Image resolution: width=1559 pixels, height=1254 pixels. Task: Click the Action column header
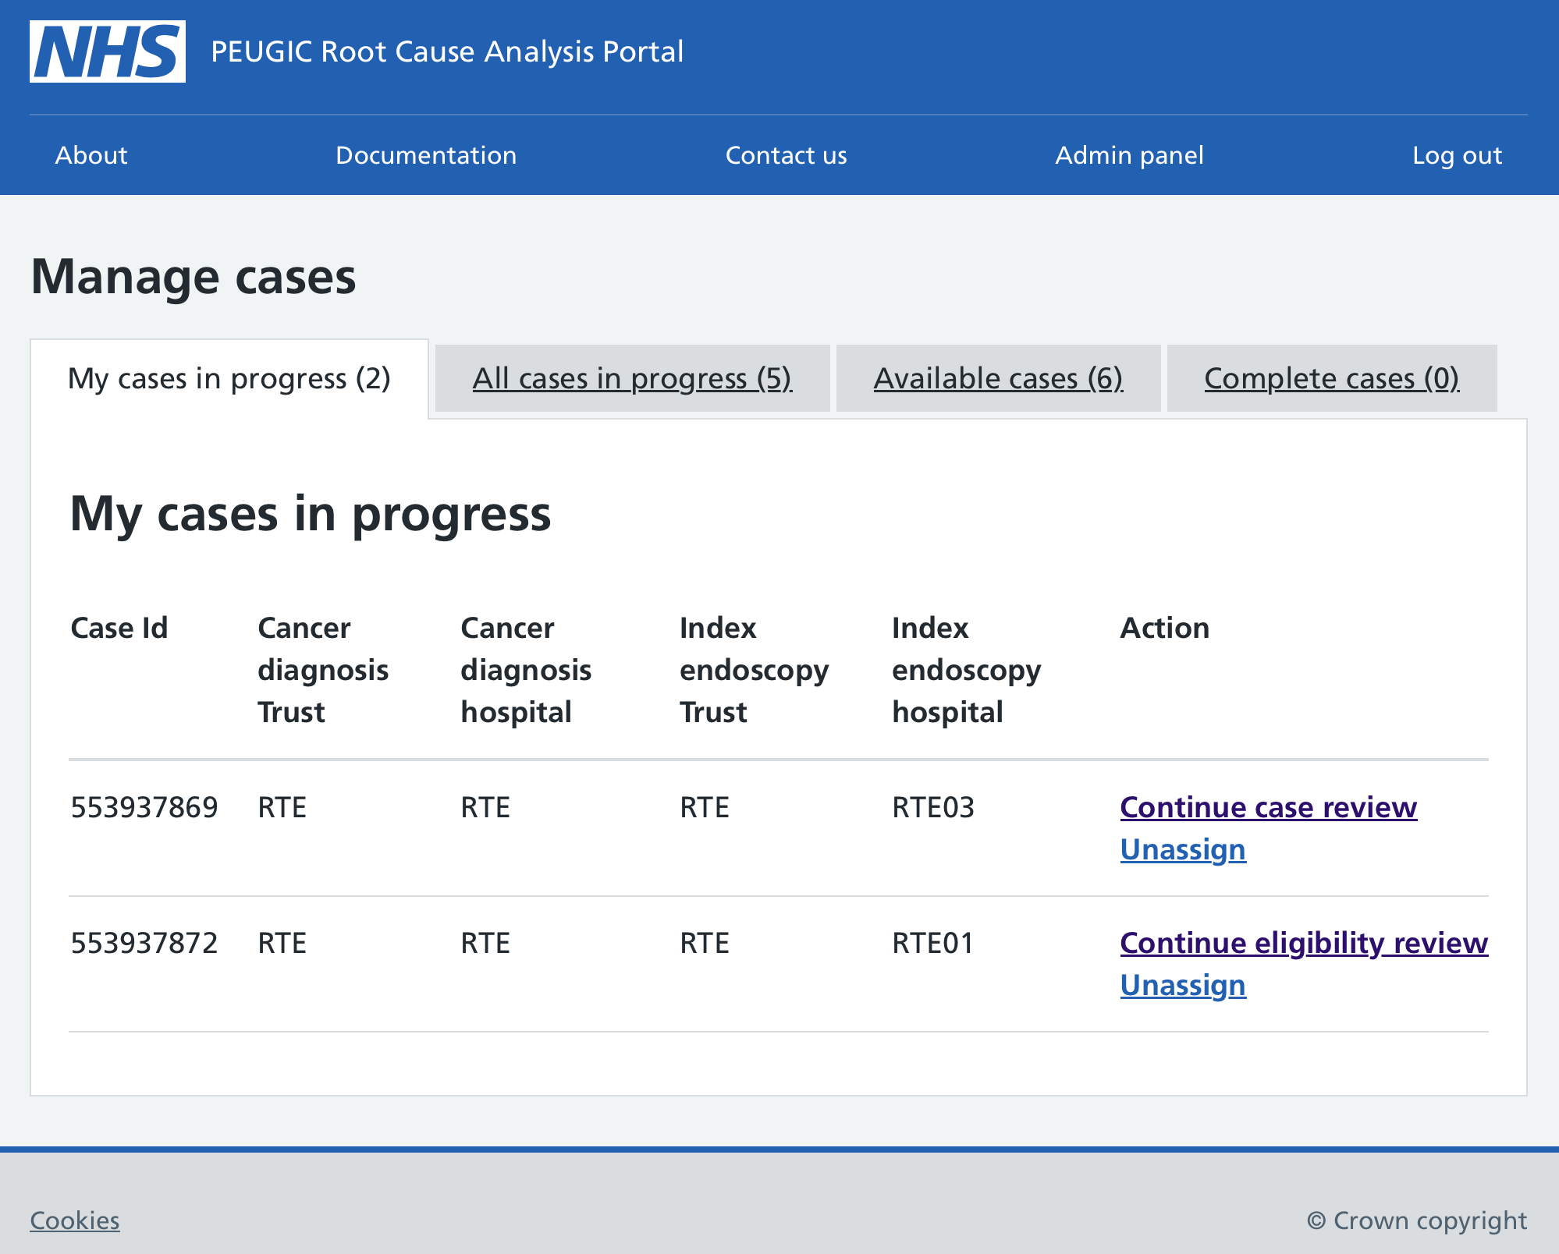(1165, 628)
